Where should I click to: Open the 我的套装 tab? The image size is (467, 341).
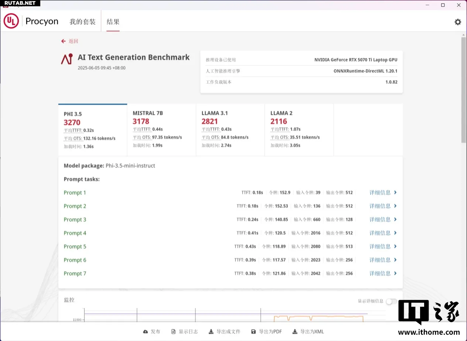tap(82, 22)
